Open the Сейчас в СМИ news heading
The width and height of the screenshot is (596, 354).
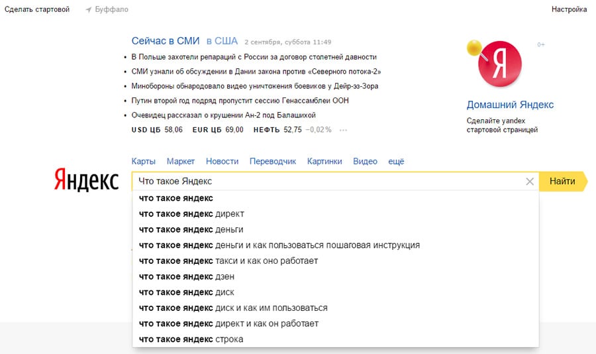[x=166, y=41]
